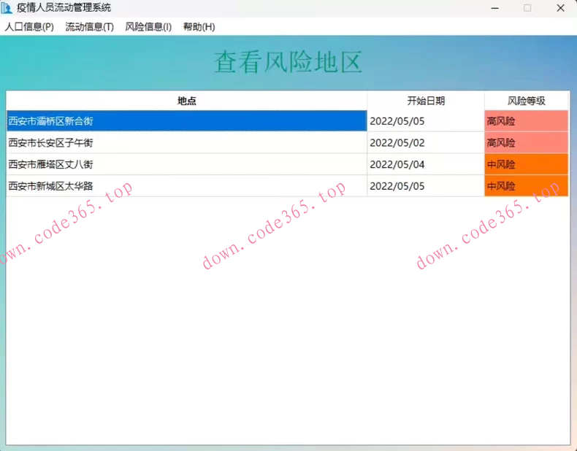The width and height of the screenshot is (577, 451).
Task: Sort by the 风险等级 column header
Action: coord(526,101)
